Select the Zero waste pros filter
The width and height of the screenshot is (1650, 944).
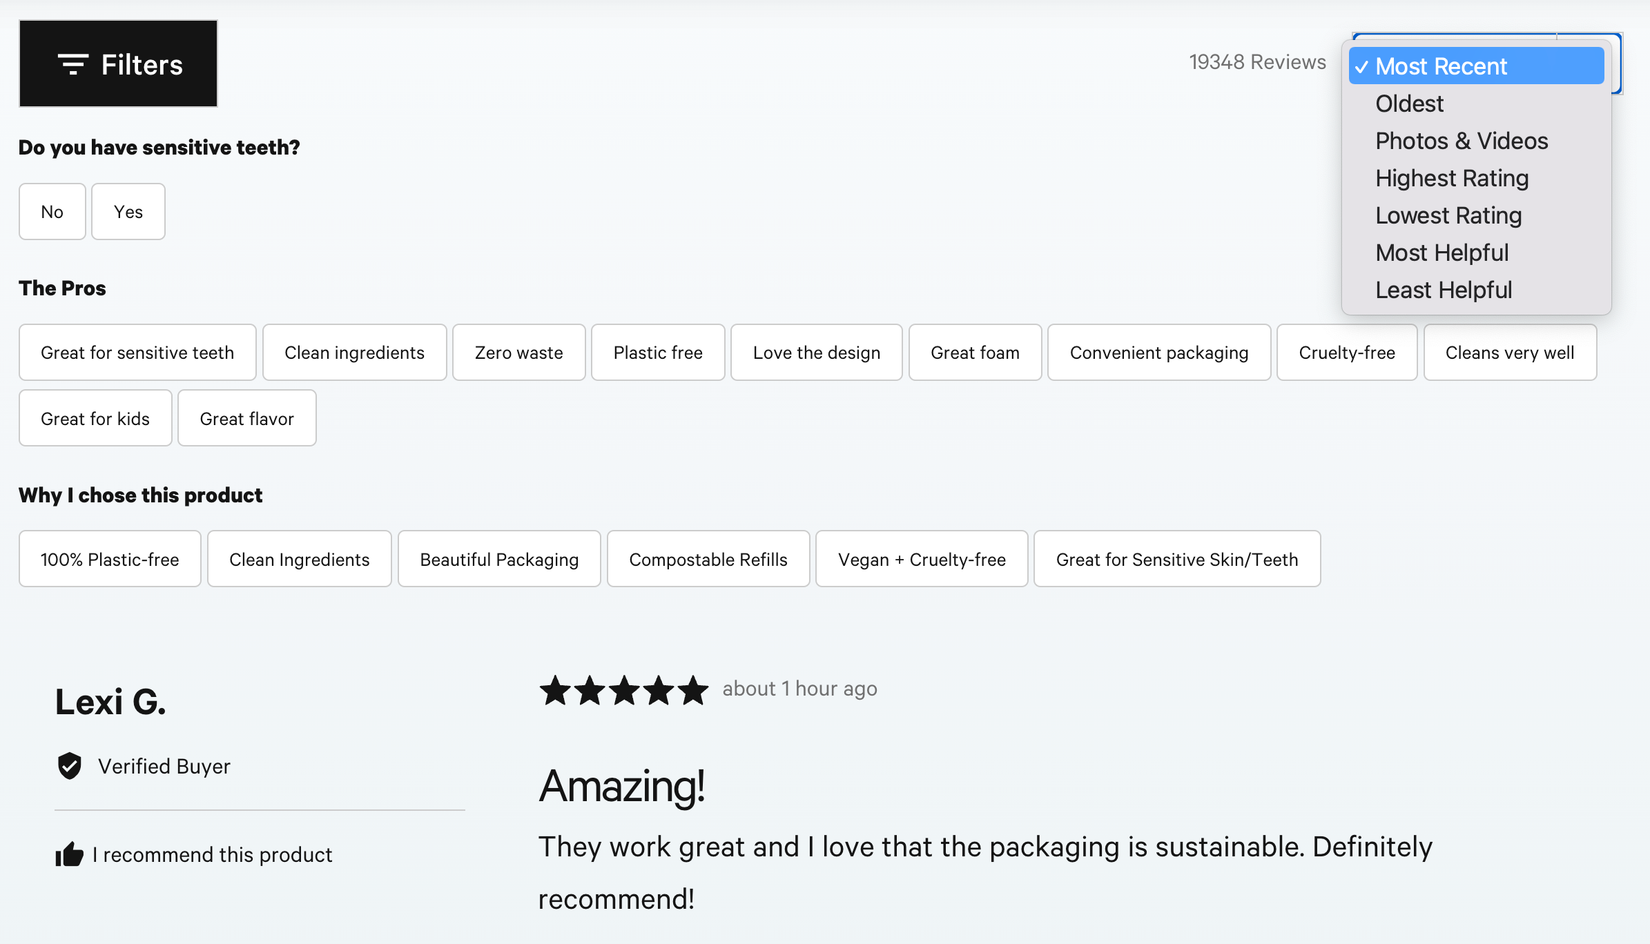click(x=518, y=353)
